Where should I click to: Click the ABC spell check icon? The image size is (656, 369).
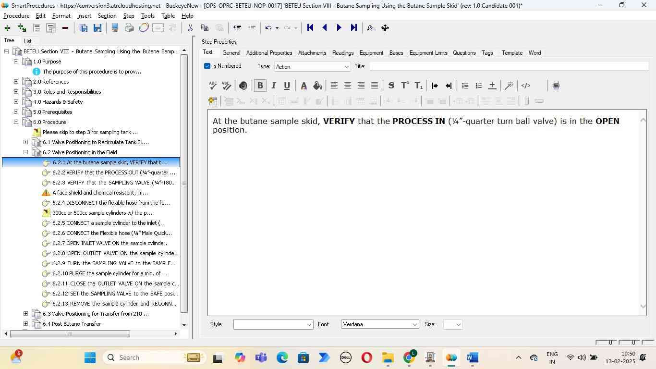coord(213,86)
